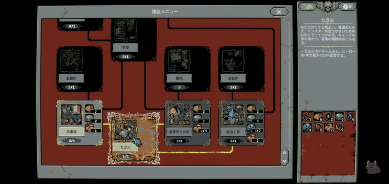Select the 農場 building image
This screenshot has width=389, height=184.
(x=179, y=61)
